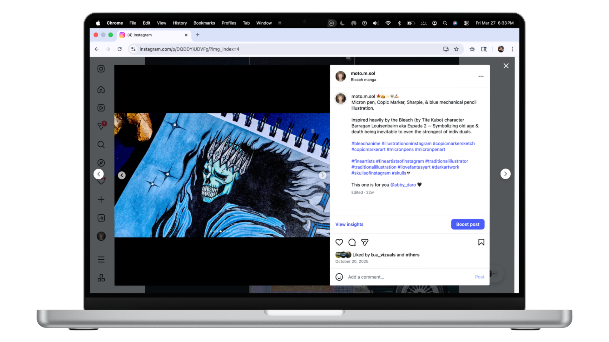Create new post with plus icon
The height and width of the screenshot is (342, 609).
(x=101, y=199)
